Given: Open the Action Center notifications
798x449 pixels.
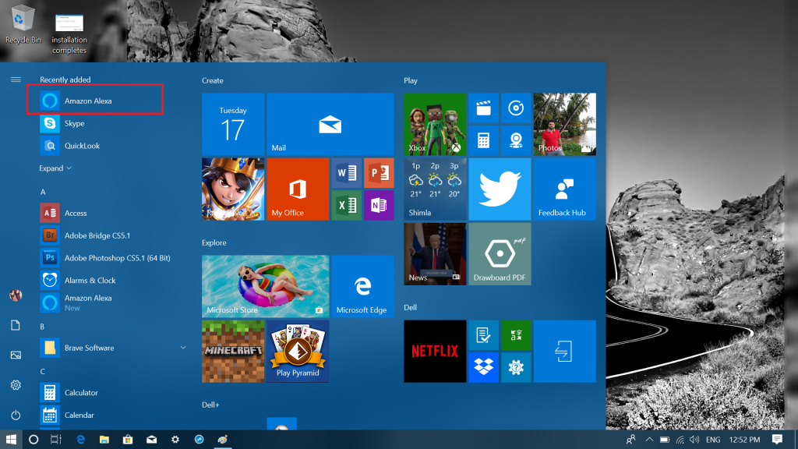Looking at the screenshot, I should 777,440.
